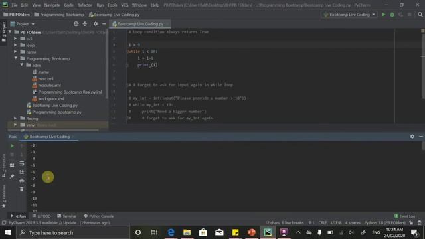Select workspace.xml in project tree
The height and width of the screenshot is (239, 425).
pos(50,99)
